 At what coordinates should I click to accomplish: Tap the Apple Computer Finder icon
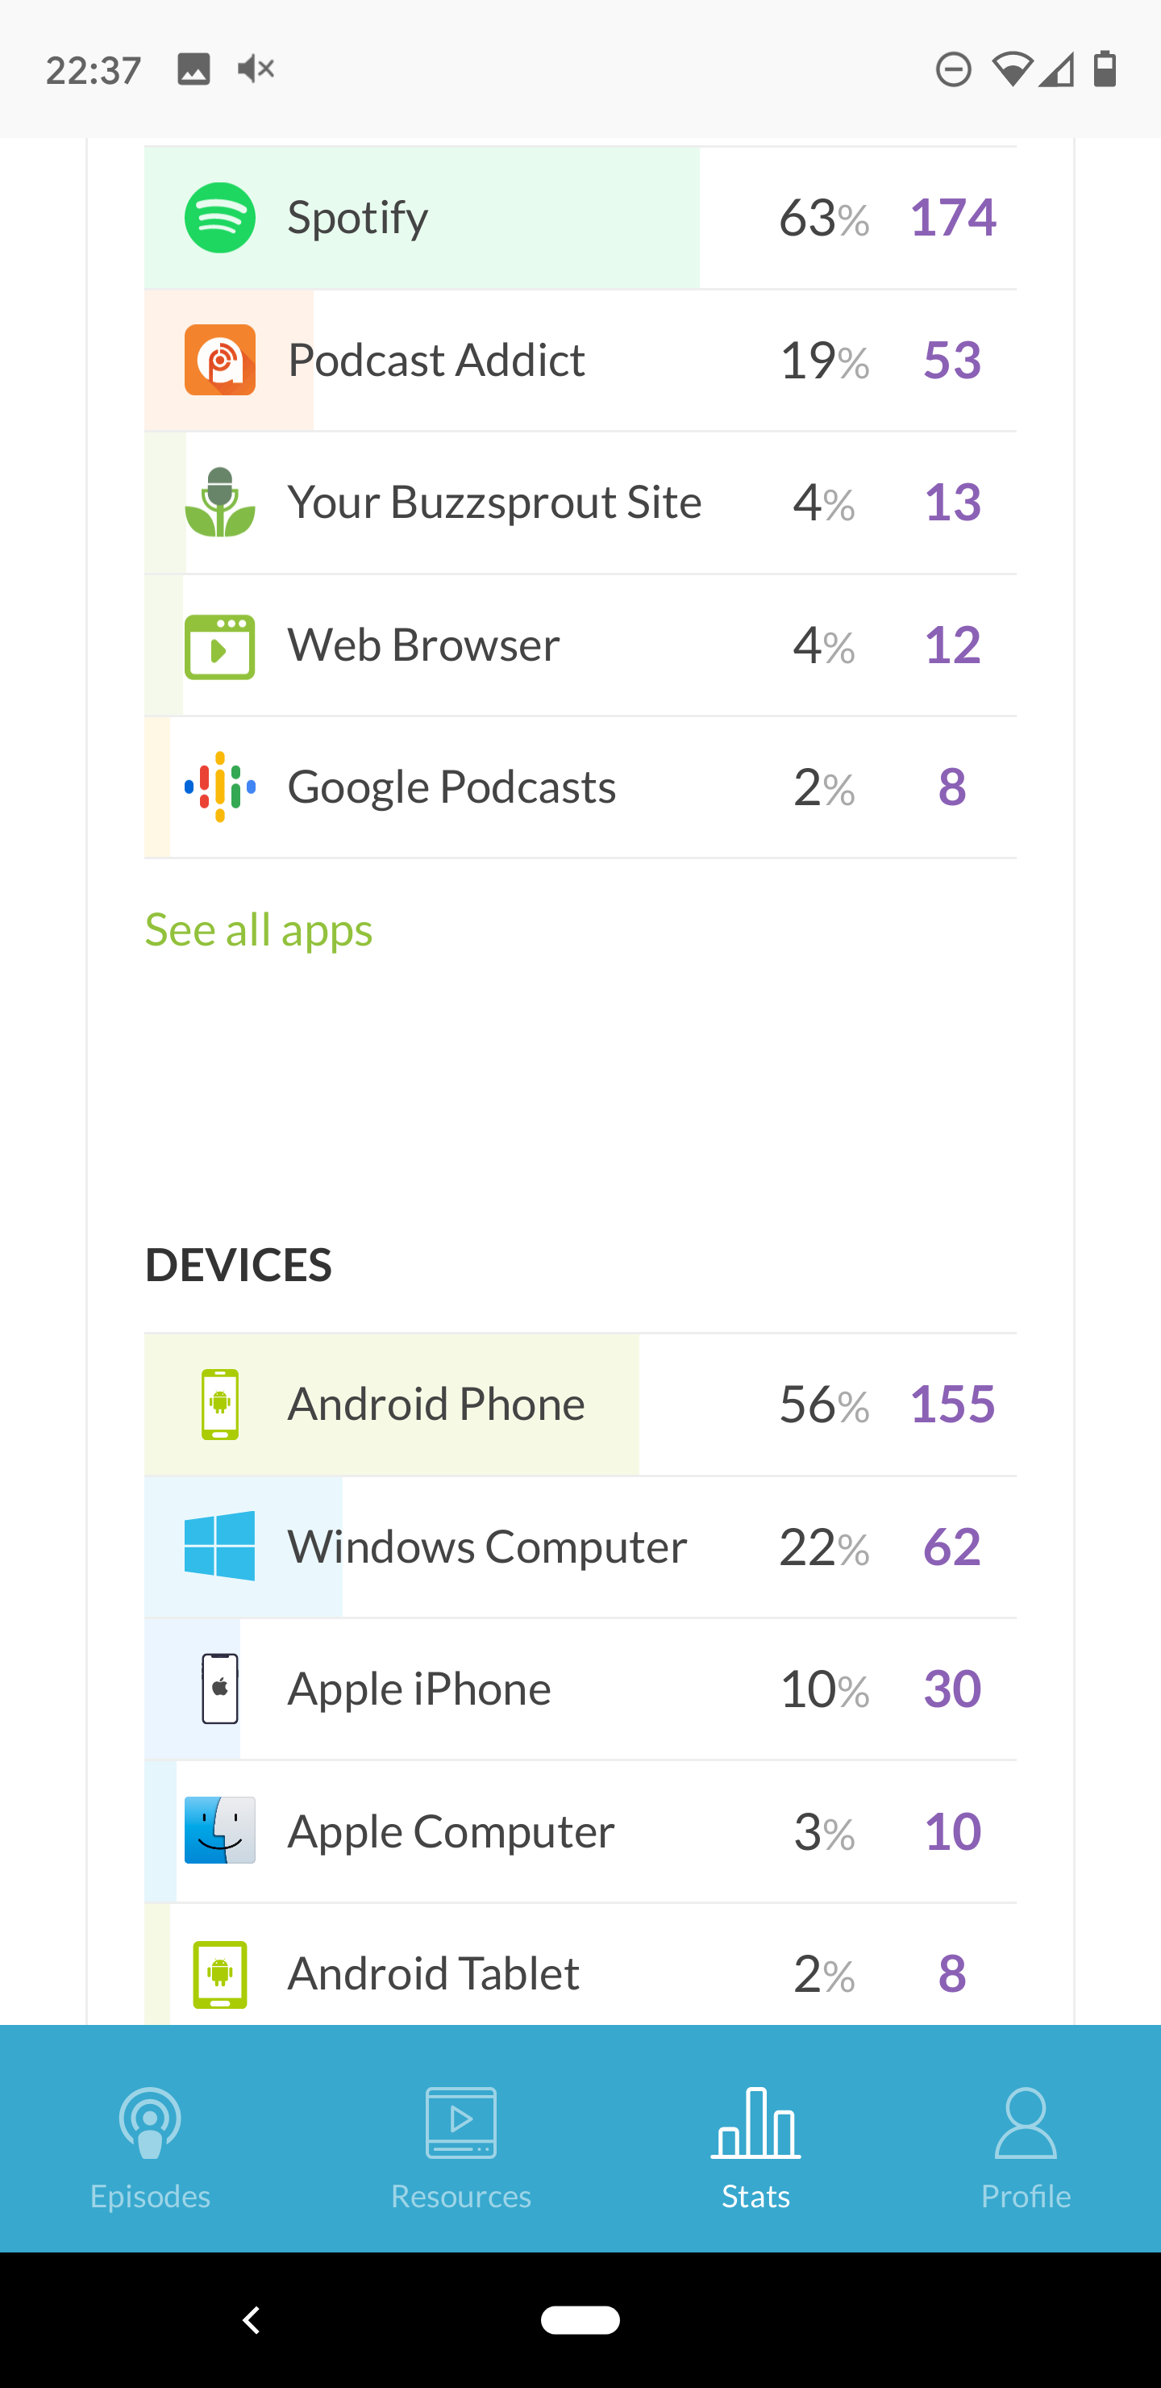pos(219,1831)
